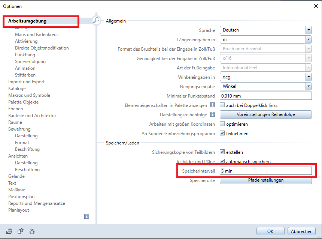Click the Voreinstellungen Reihenfolge button
The height and width of the screenshot is (239, 322).
tap(265, 114)
